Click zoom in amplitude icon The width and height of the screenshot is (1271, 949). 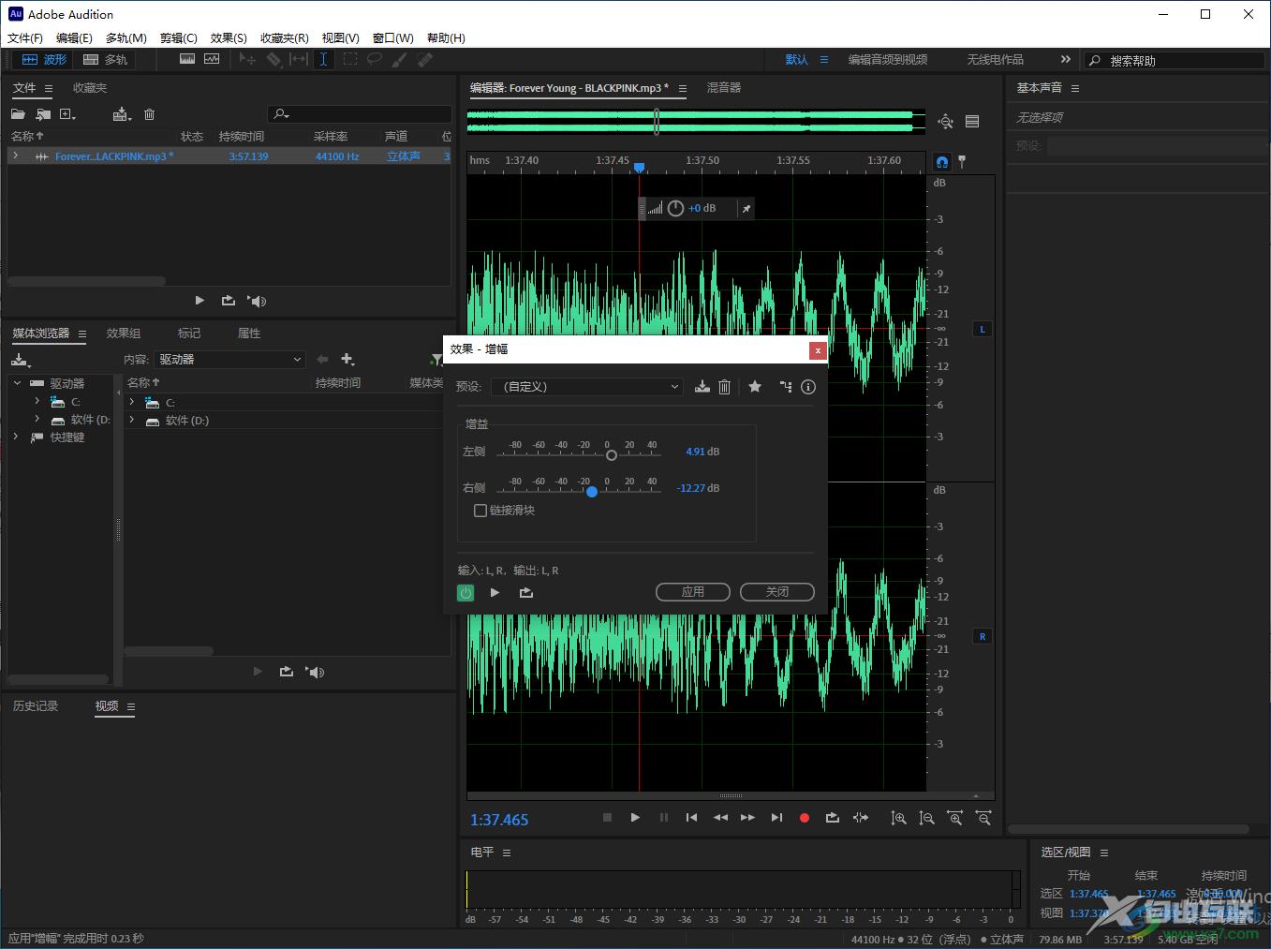(x=898, y=818)
